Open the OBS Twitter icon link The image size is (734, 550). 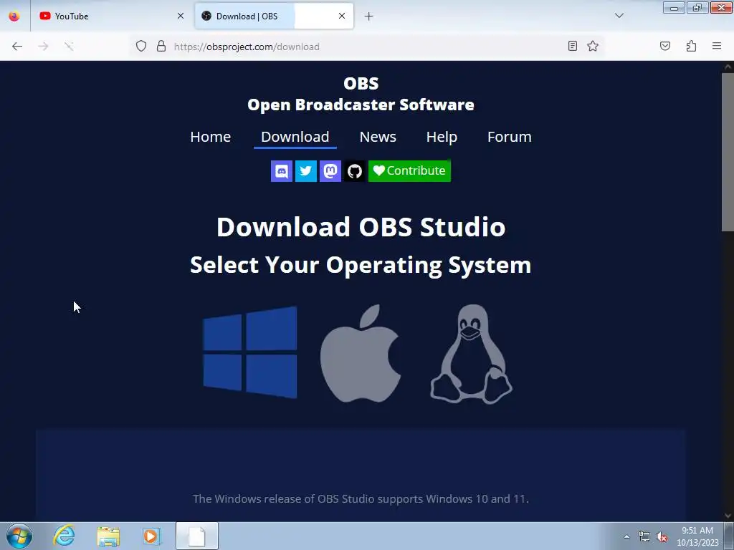point(305,171)
